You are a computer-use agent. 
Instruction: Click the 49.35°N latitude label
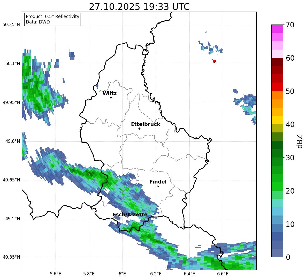[x=11, y=257]
